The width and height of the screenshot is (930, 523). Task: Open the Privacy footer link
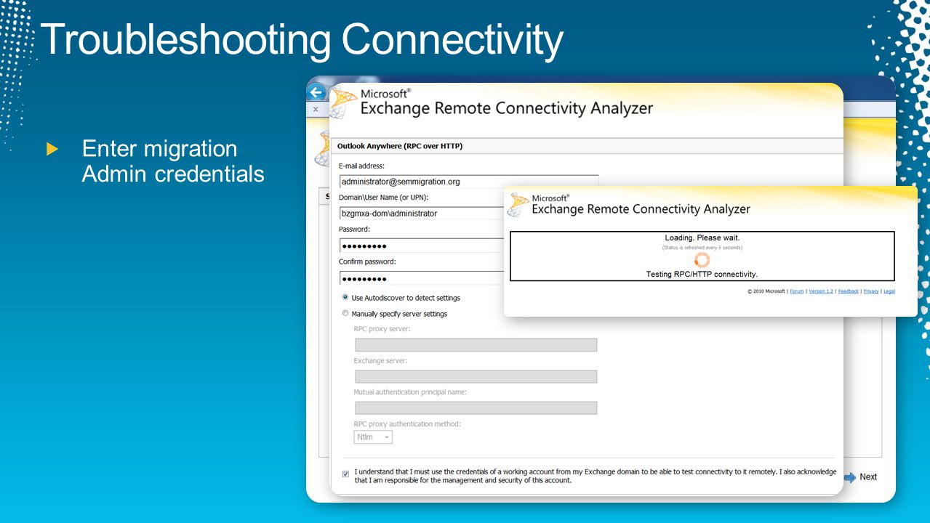point(871,291)
